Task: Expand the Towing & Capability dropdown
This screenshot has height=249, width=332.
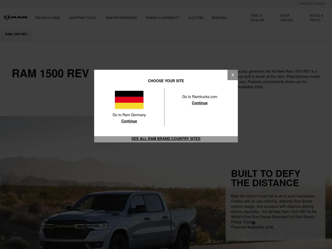Action: 162,18
